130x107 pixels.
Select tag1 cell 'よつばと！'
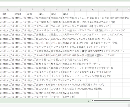point(44,89)
